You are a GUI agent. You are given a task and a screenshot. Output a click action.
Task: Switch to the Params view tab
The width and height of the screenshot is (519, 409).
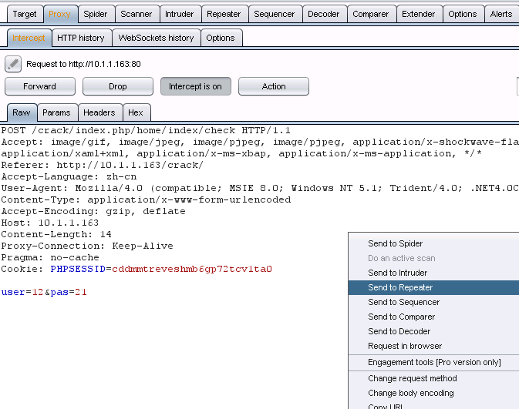coord(56,112)
